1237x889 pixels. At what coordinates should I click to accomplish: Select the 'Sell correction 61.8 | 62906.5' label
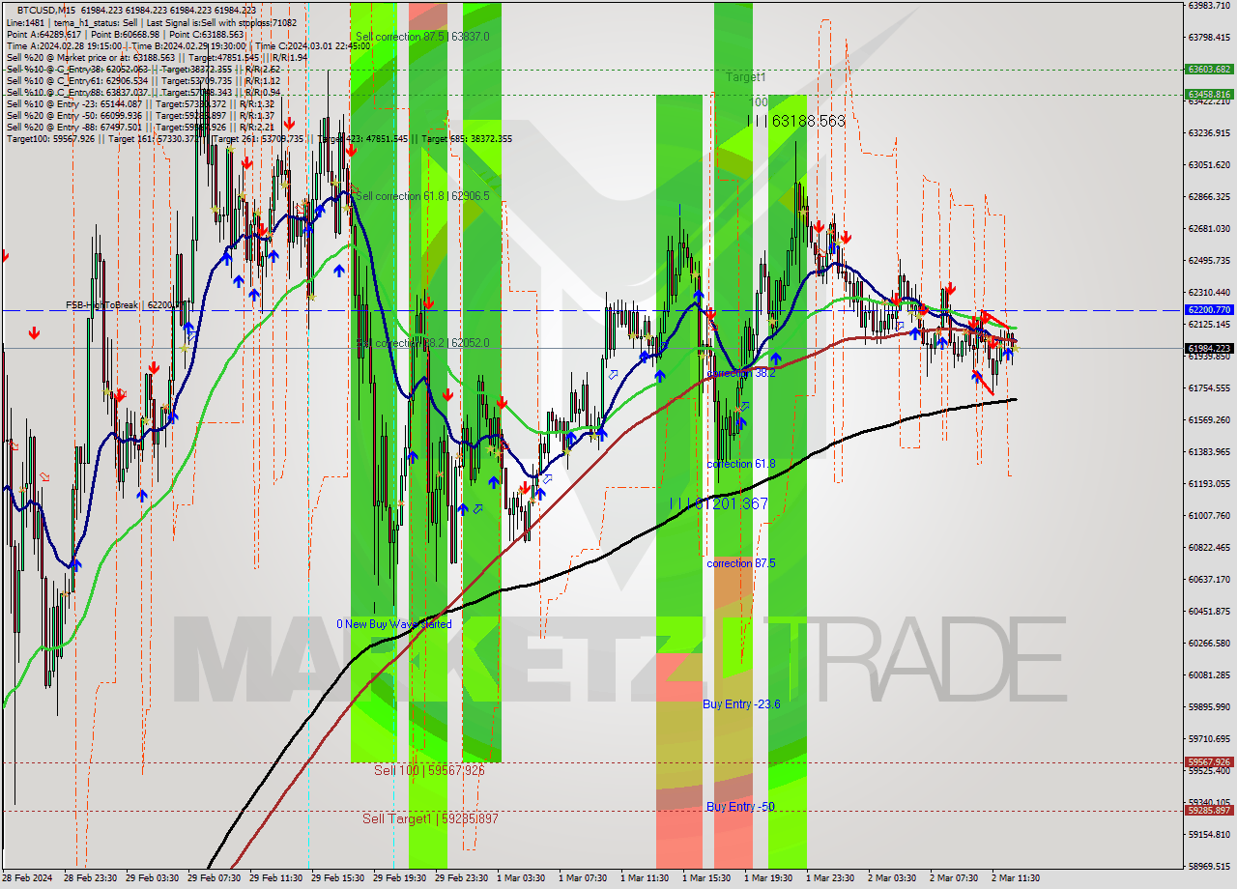pos(422,196)
